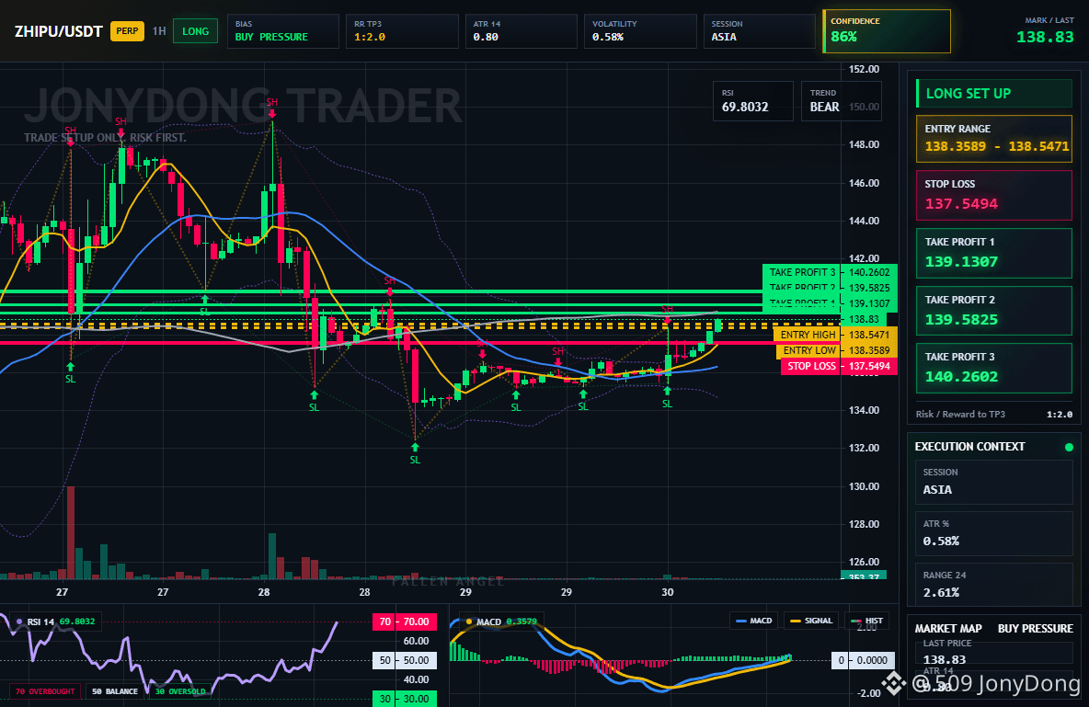Click the RANGE 24 2.61% card
Image resolution: width=1089 pixels, height=707 pixels.
tap(994, 585)
